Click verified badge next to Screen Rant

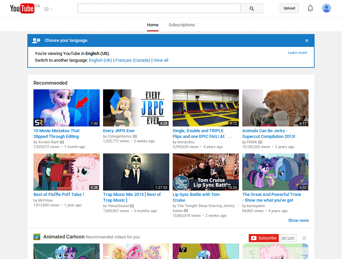tap(62, 142)
